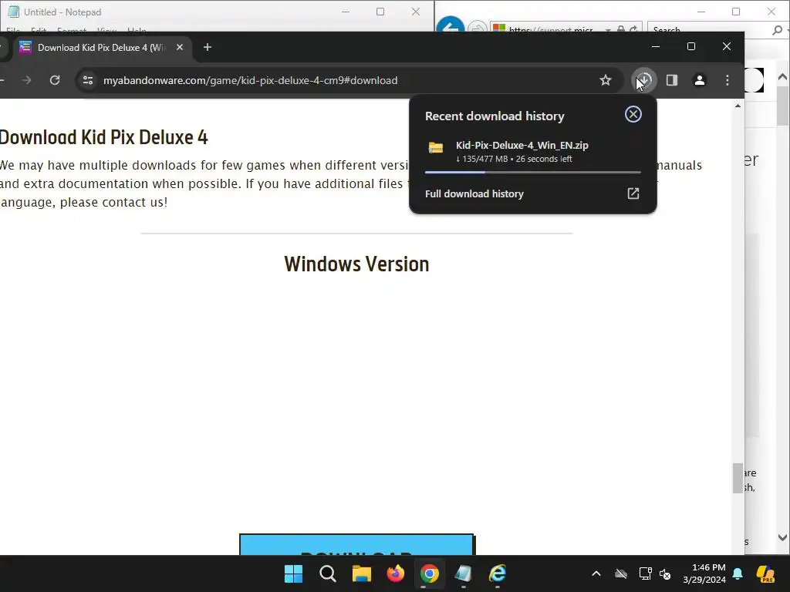Open Chrome three-dot menu
The width and height of the screenshot is (790, 592).
click(727, 80)
